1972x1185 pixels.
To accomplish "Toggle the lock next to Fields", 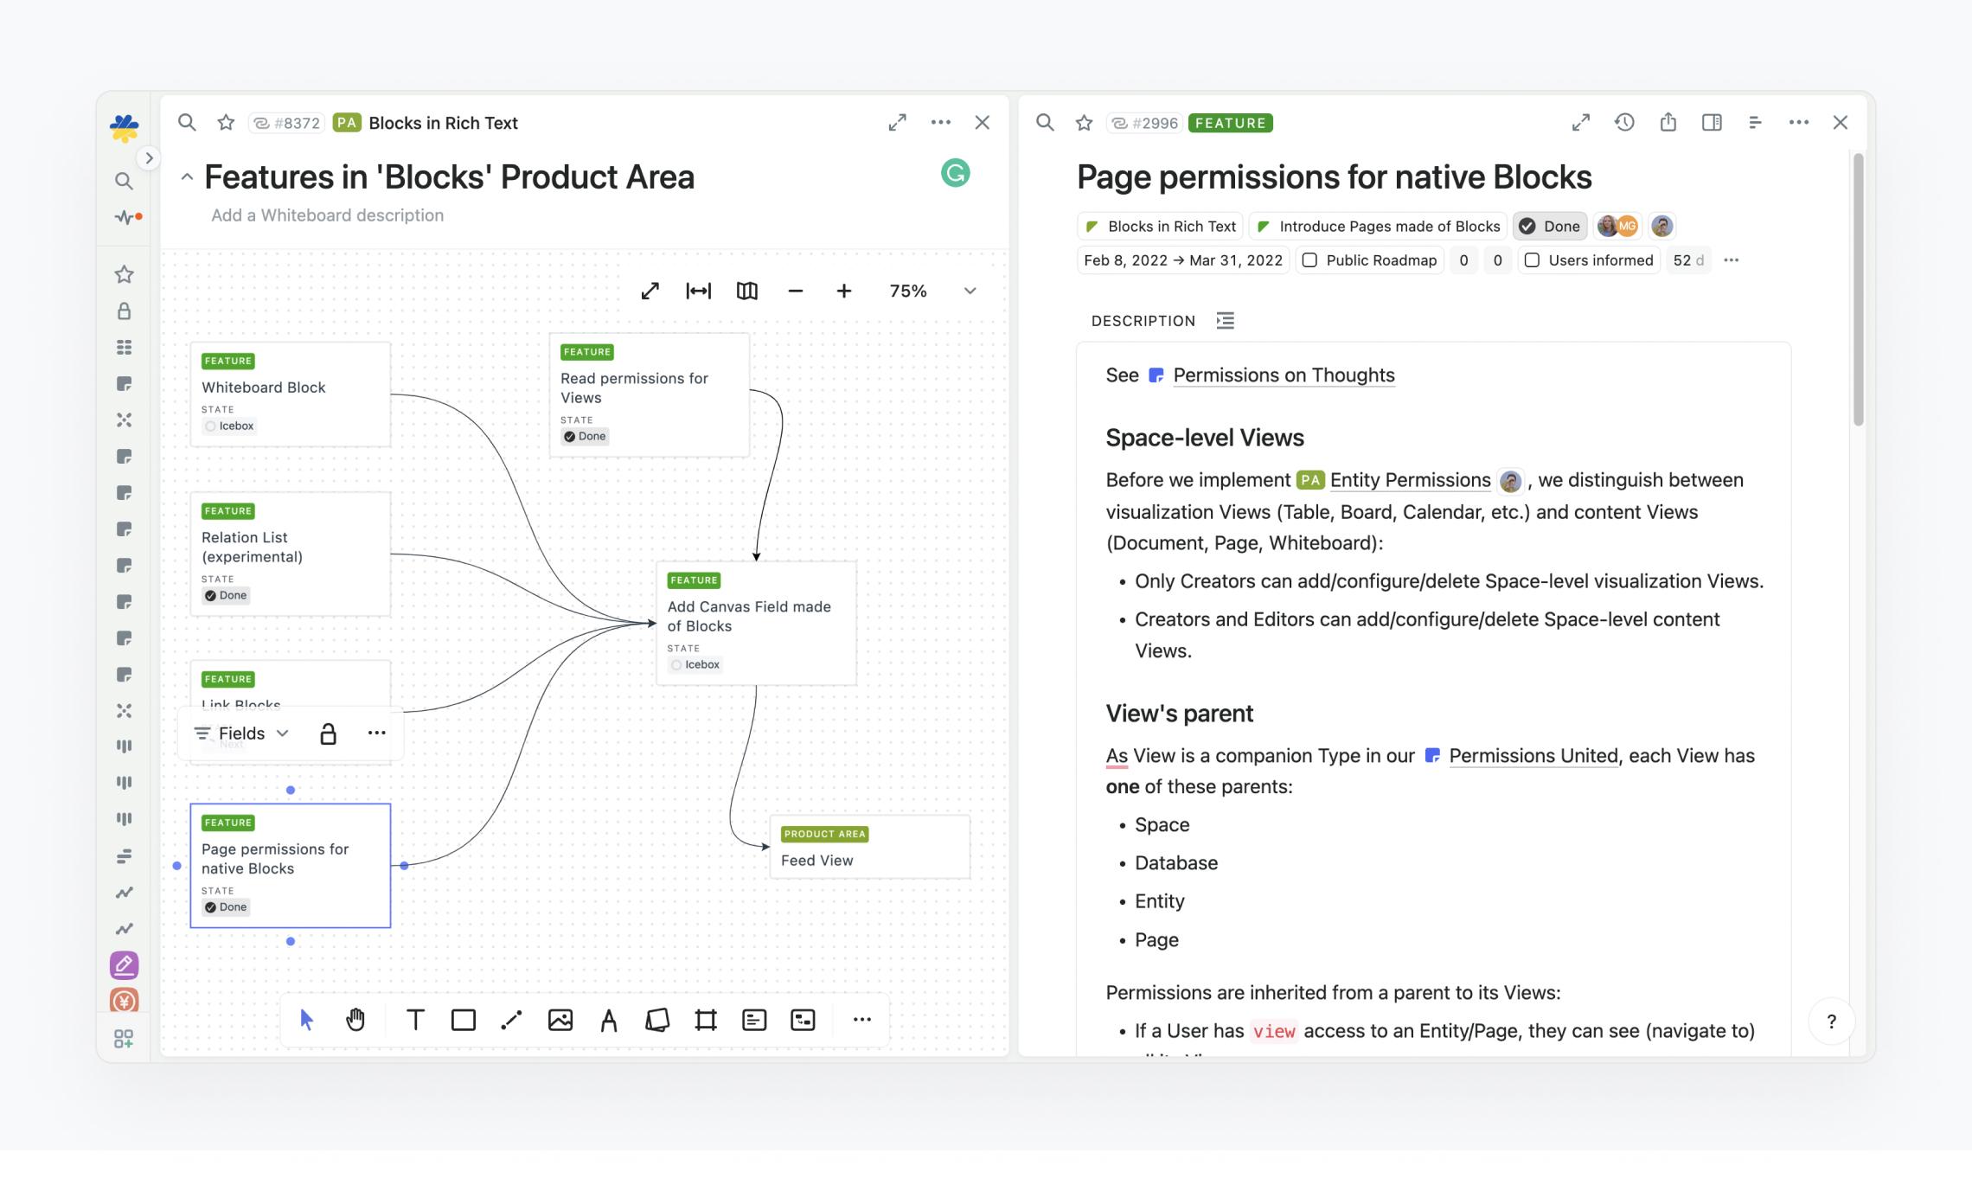I will click(329, 733).
